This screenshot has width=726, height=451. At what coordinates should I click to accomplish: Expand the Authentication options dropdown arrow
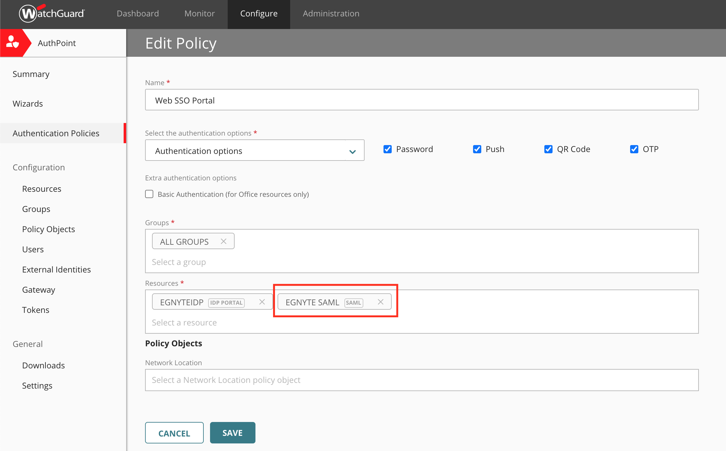[x=353, y=151]
